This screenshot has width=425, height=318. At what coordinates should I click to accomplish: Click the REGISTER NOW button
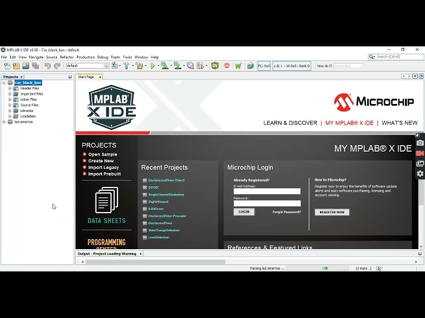(332, 212)
